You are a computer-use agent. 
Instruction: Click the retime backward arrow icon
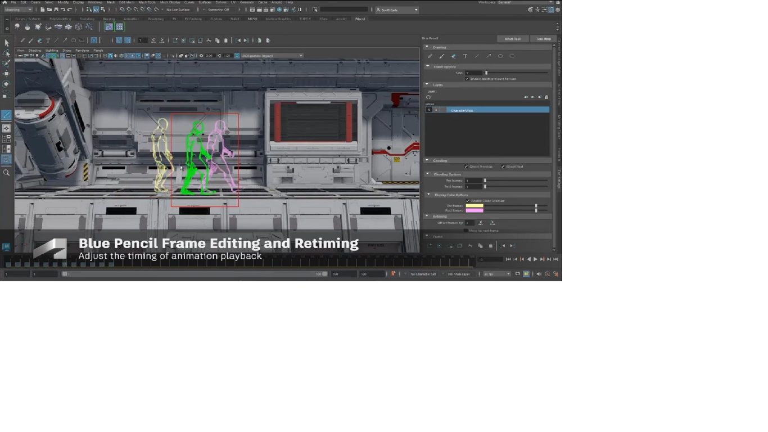tap(481, 223)
